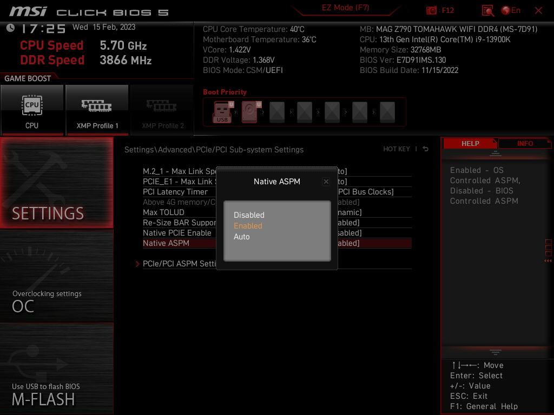Select the M.2_1 Max Link Speed row
The image size is (554, 415).
click(x=277, y=171)
